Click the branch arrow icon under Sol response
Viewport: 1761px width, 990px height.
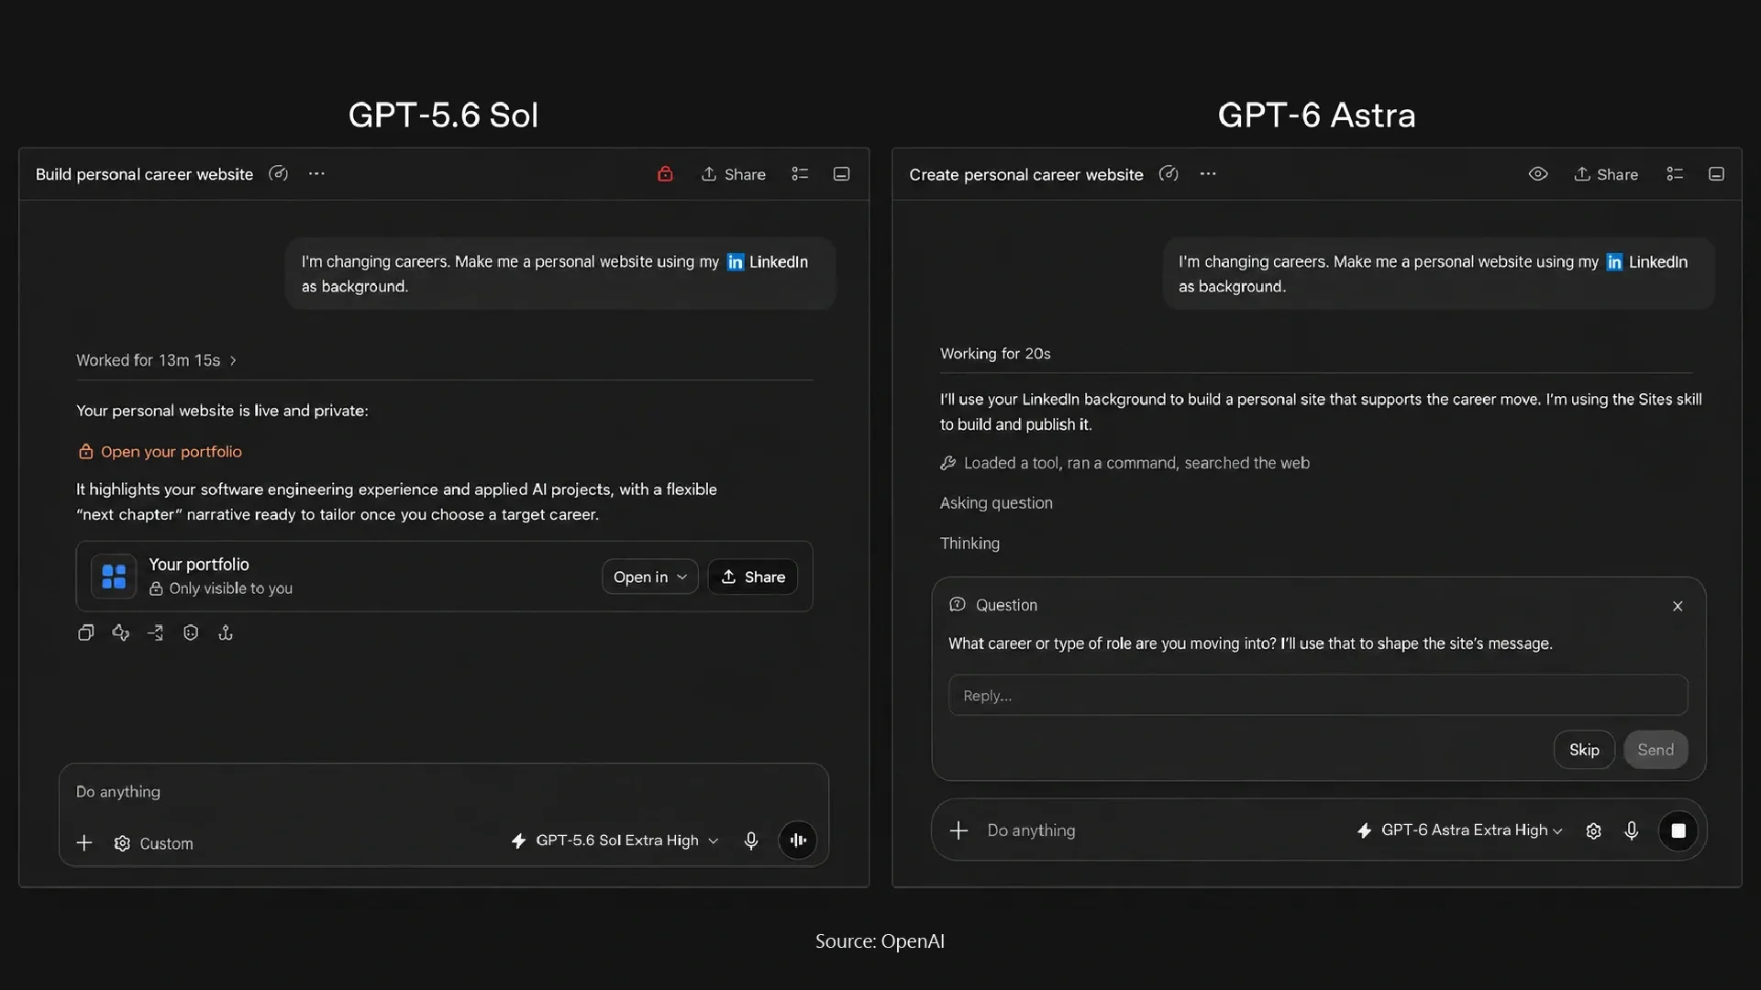[156, 632]
